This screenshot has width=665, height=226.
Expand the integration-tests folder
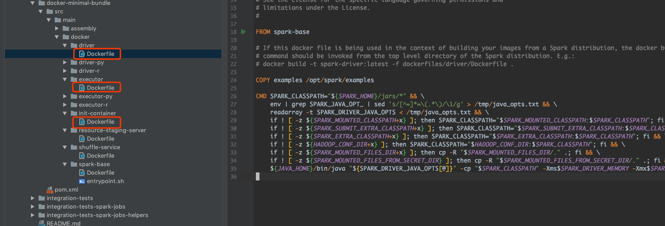click(32, 198)
